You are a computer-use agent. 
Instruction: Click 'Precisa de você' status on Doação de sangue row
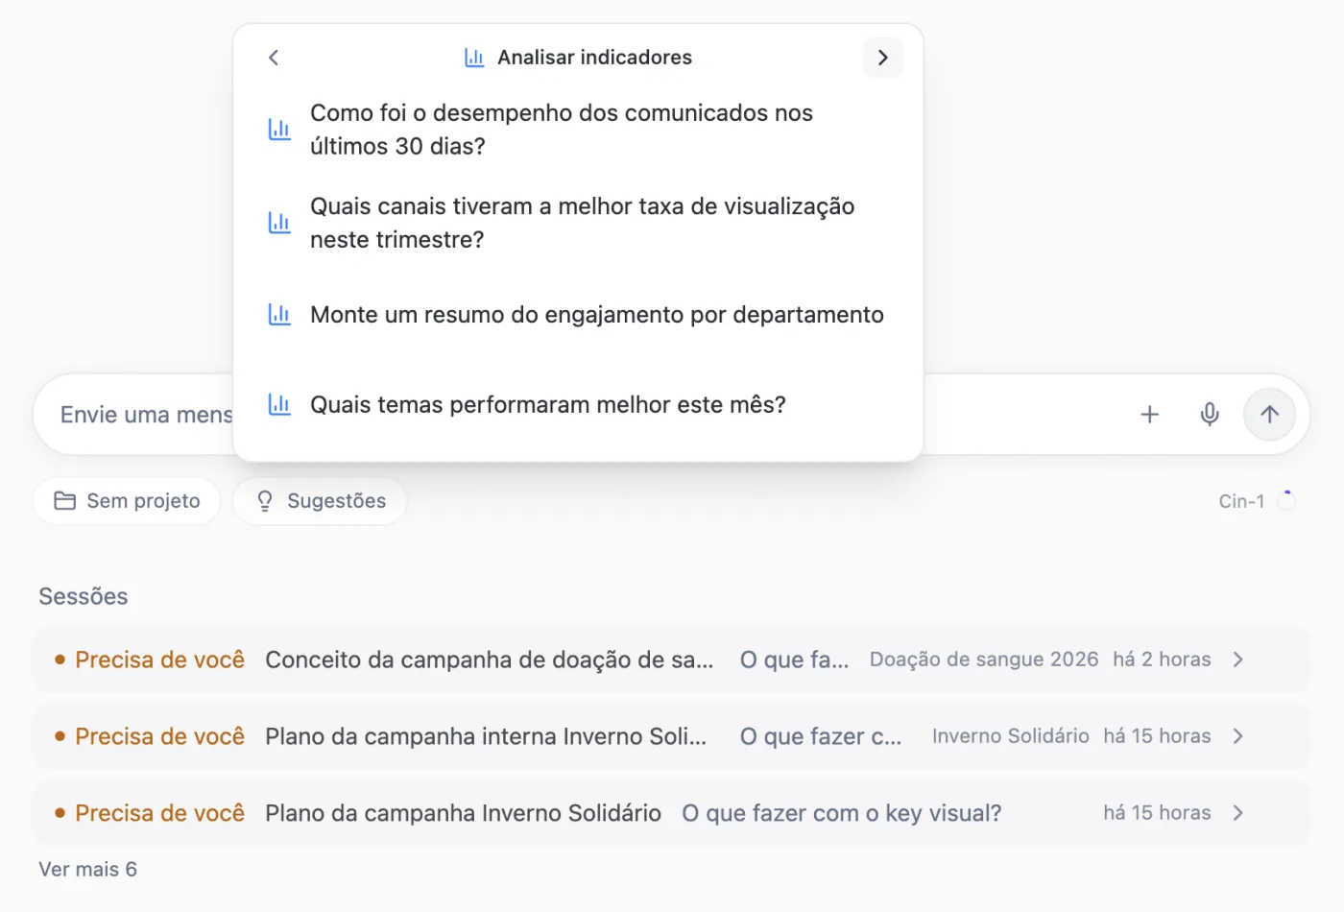(x=160, y=660)
